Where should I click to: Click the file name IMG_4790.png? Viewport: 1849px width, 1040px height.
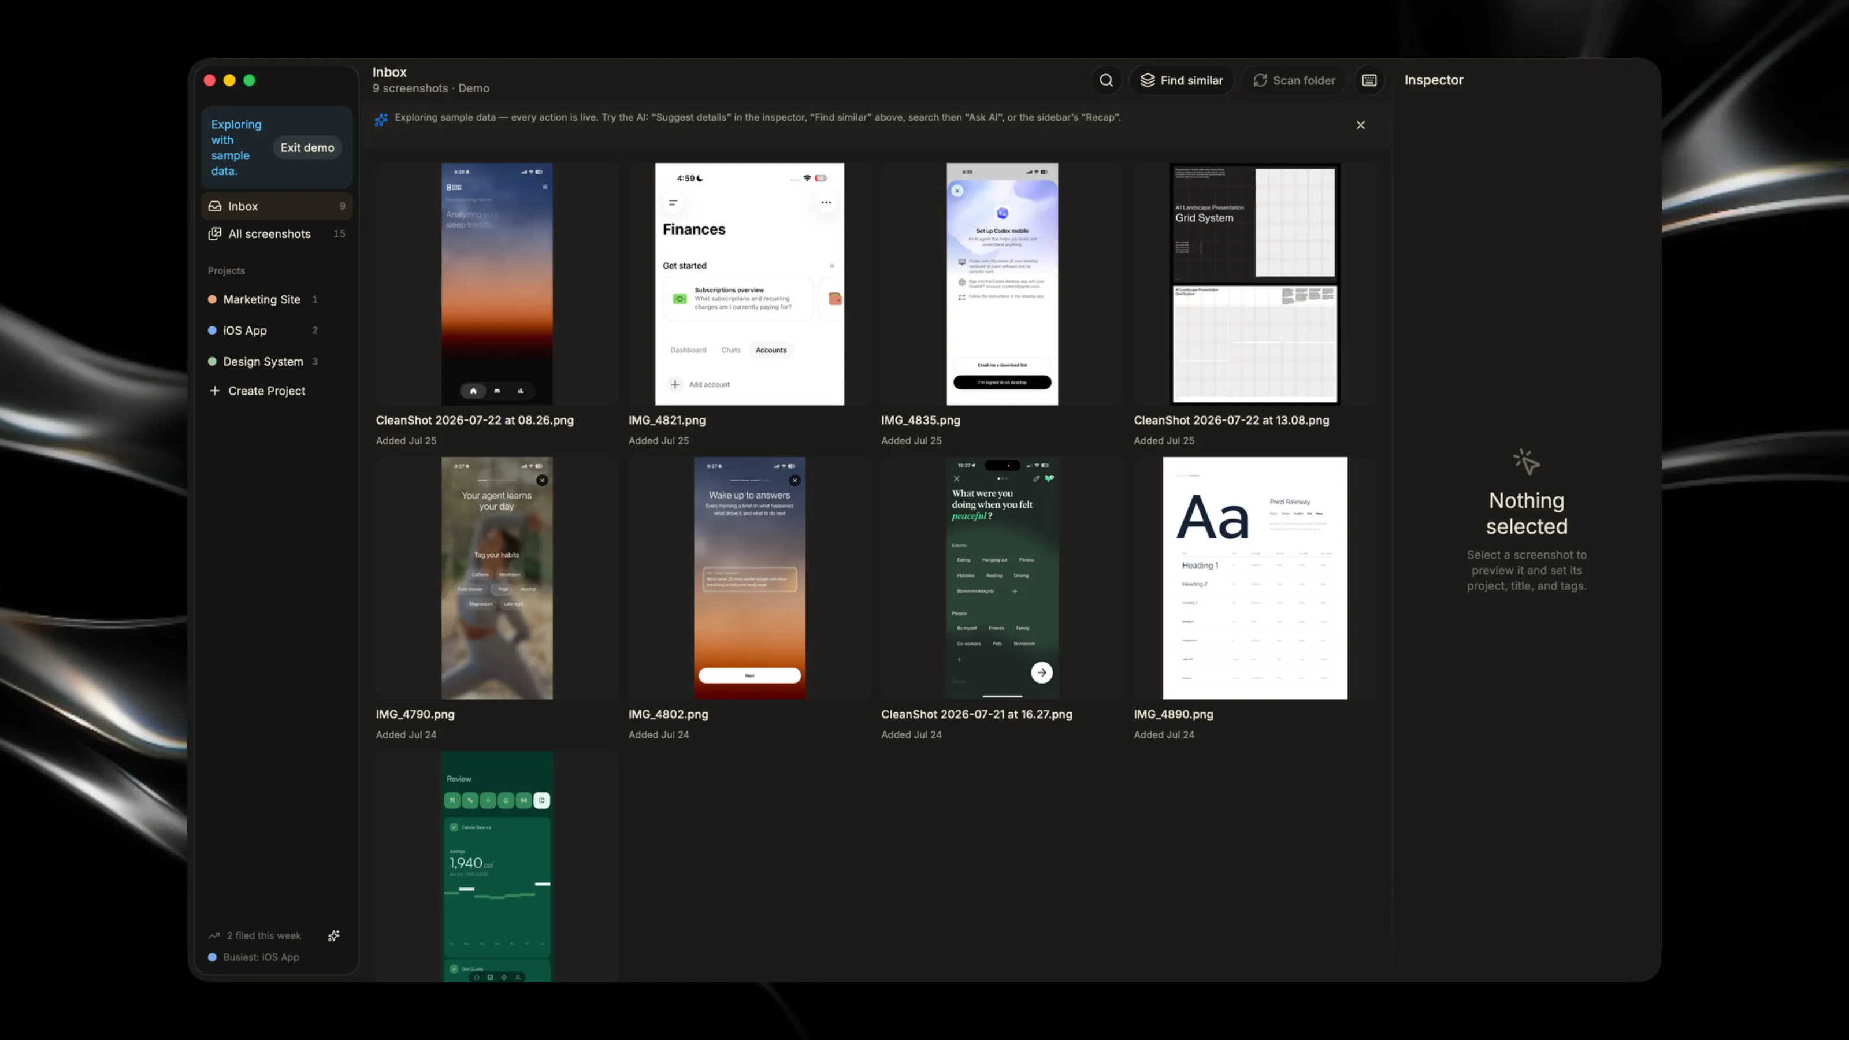(x=415, y=715)
